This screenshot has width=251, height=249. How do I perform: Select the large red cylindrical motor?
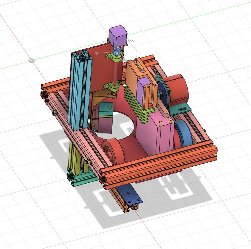tap(178, 89)
